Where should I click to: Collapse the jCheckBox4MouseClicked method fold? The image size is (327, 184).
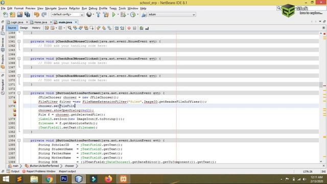click(x=19, y=76)
